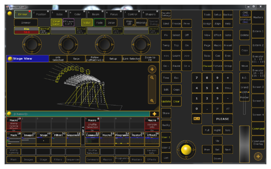This screenshot has width=271, height=169.
Task: Click the yellow ball beside Stage View title
Action: pyautogui.click(x=10, y=59)
